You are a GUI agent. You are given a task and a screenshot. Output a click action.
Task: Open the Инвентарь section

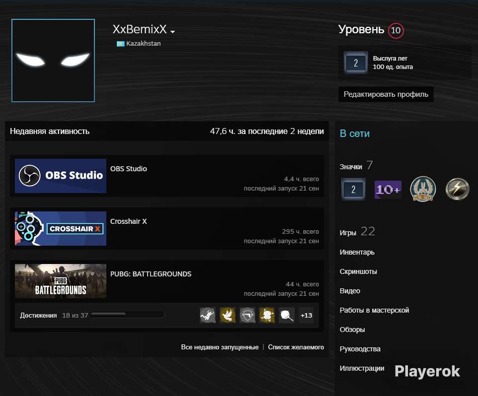click(x=357, y=252)
